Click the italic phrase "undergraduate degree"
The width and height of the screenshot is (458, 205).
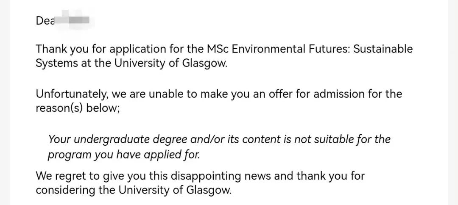pyautogui.click(x=131, y=140)
